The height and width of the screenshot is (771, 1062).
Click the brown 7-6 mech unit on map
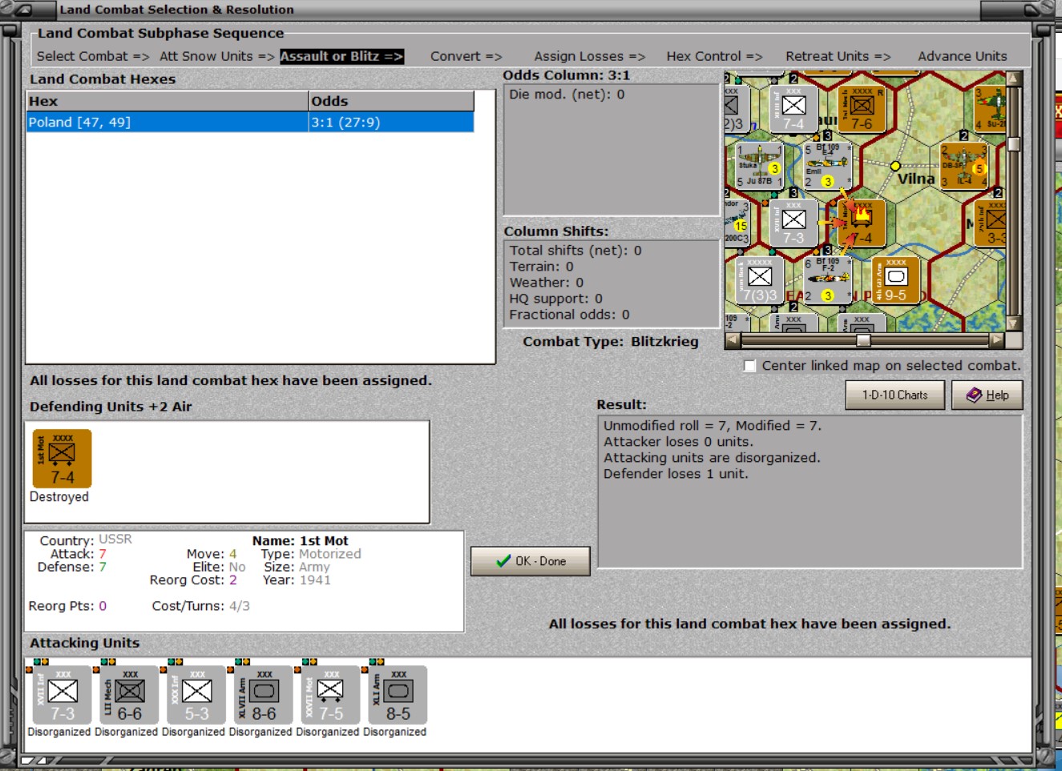pyautogui.click(x=862, y=109)
